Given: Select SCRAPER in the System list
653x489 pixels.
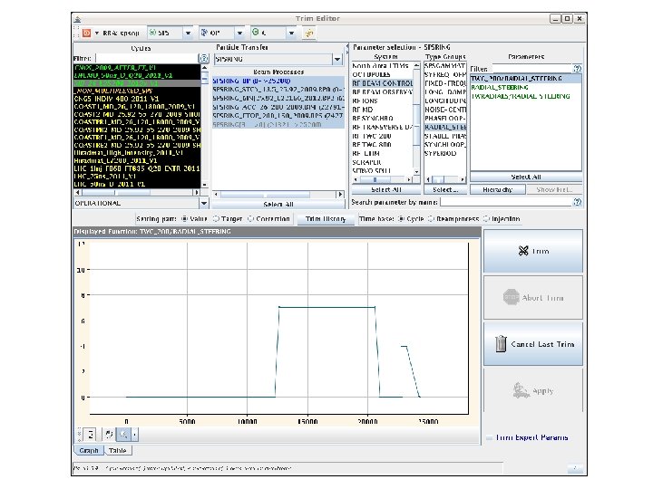Looking at the screenshot, I should pos(367,162).
